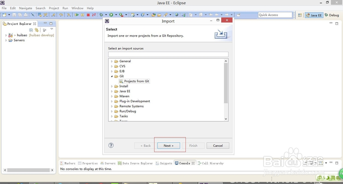
Task: Click the Save All toolbar icon
Action: click(20, 15)
